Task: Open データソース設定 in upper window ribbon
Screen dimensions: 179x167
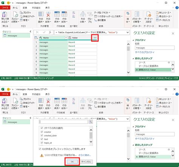Action: coord(148,17)
